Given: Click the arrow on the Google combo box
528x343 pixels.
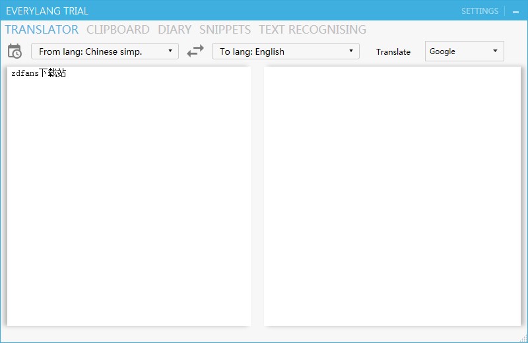Looking at the screenshot, I should coord(495,51).
